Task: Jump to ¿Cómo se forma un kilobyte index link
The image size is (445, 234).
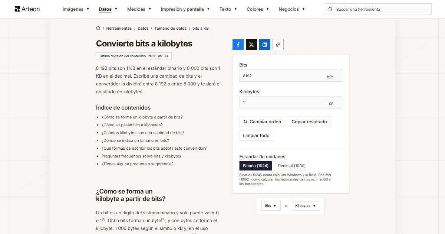Action: [x=142, y=117]
